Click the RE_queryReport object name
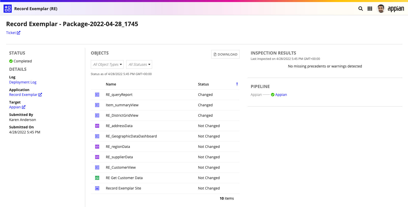This screenshot has width=408, height=207. pyautogui.click(x=119, y=95)
